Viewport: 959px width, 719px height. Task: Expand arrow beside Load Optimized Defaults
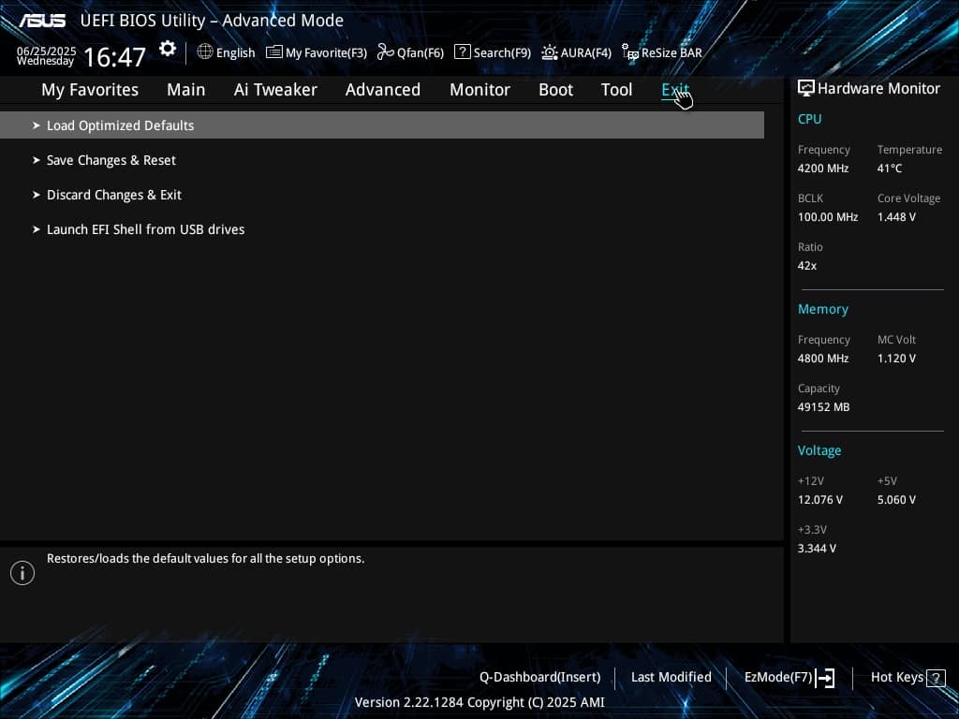pyautogui.click(x=37, y=125)
